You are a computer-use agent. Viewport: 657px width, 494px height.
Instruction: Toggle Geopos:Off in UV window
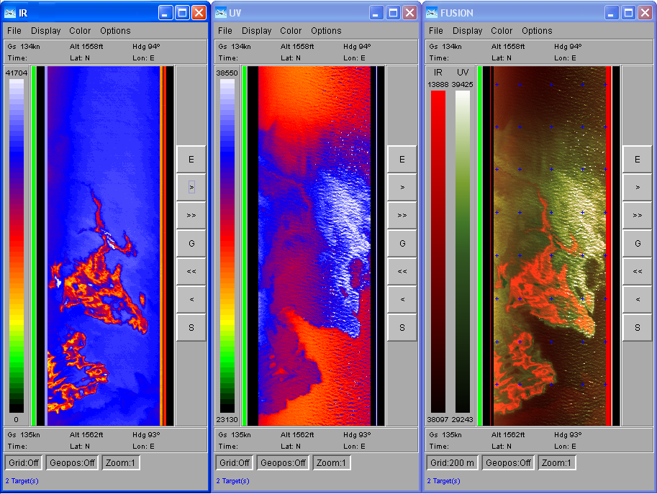click(x=283, y=462)
